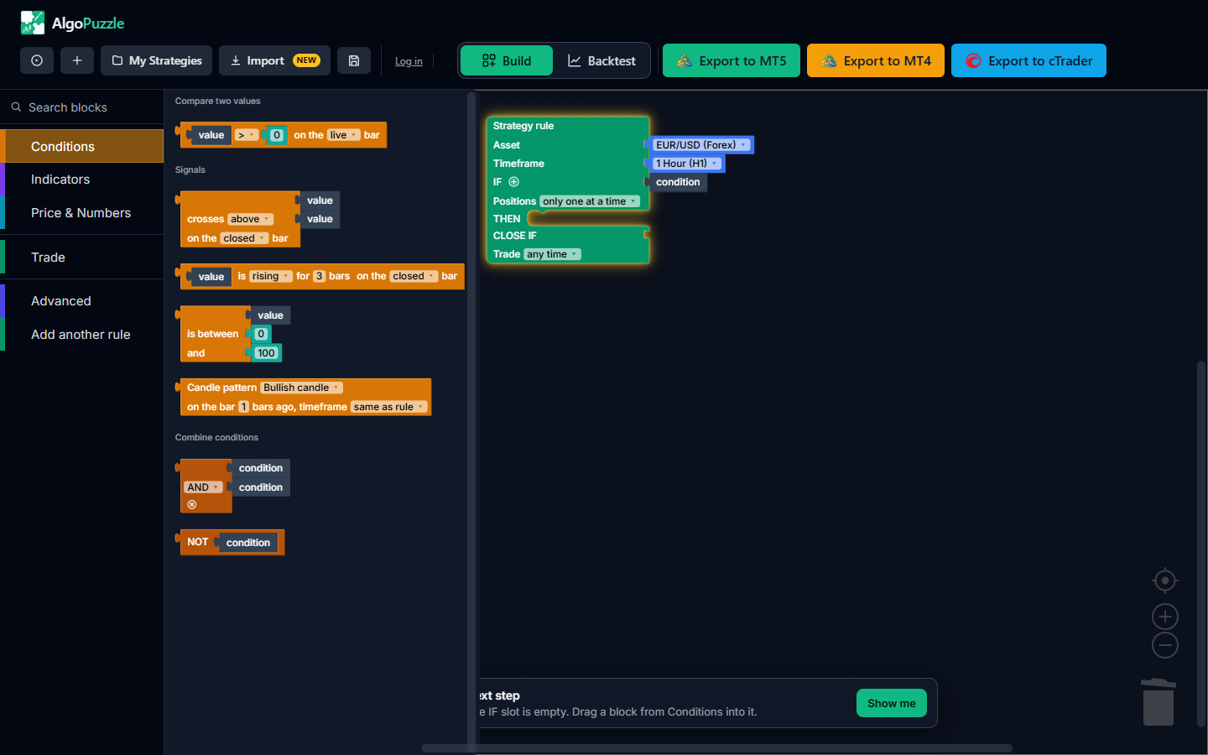This screenshot has width=1208, height=755.
Task: Open the 1 Hour (H1) timeframe dropdown
Action: click(x=687, y=164)
